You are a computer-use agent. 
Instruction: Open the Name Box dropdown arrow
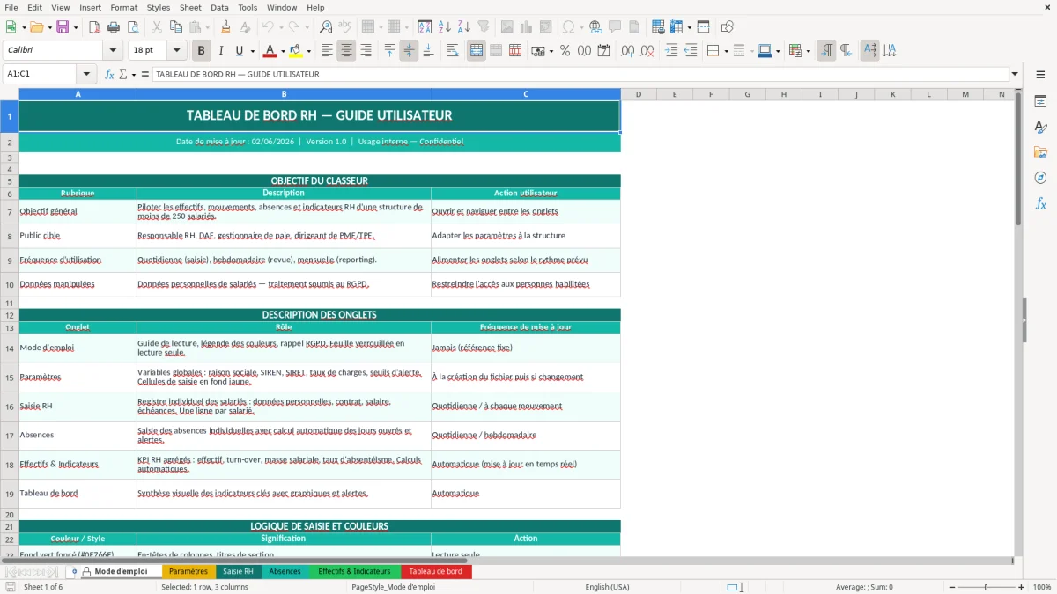[86, 74]
